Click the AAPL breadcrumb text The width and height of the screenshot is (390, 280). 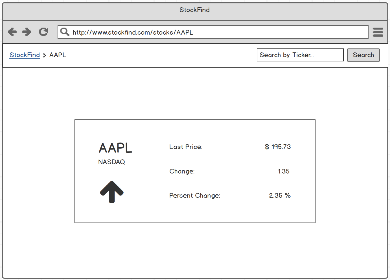(58, 55)
